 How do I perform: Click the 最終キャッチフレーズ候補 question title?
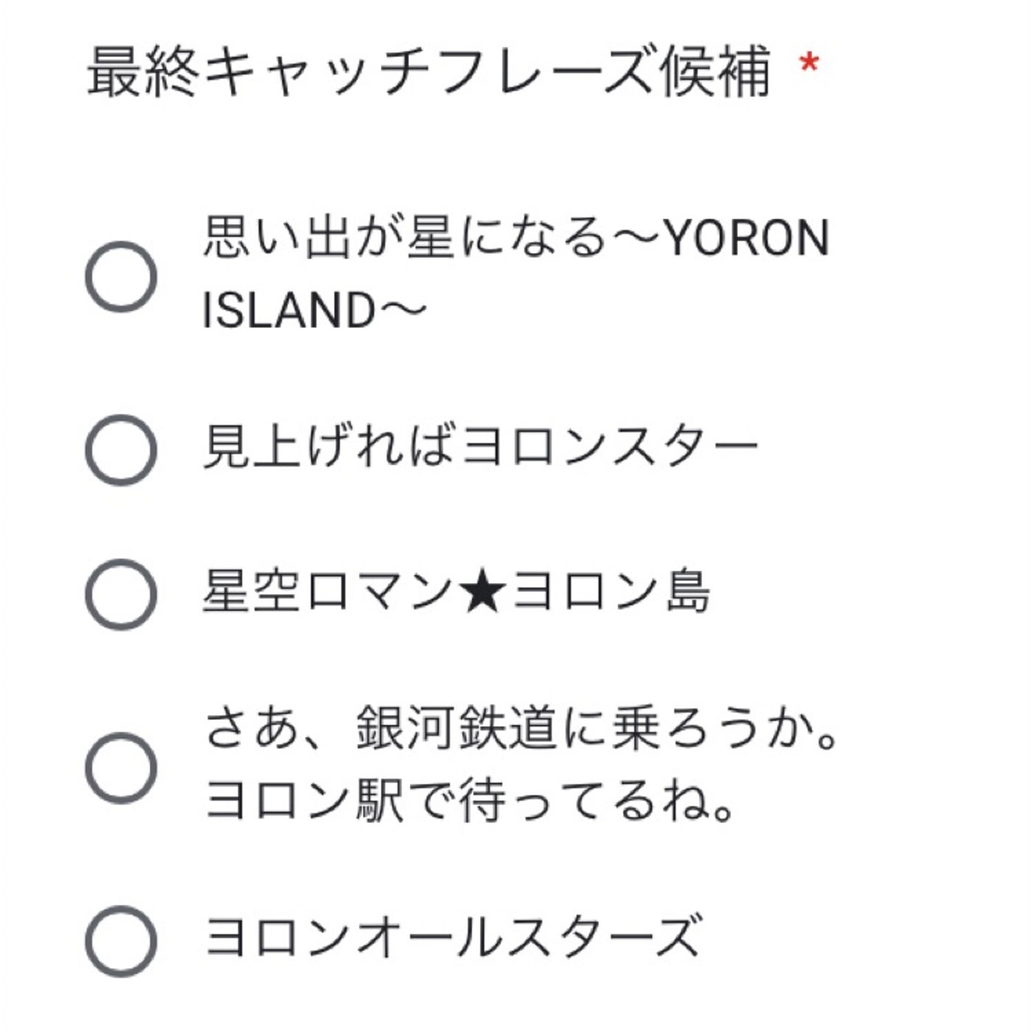click(x=429, y=72)
